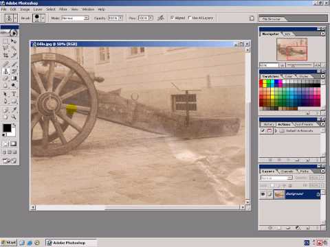Viewport: 330px width, 247px height.
Task: Open the Filter menu
Action: (x=63, y=9)
